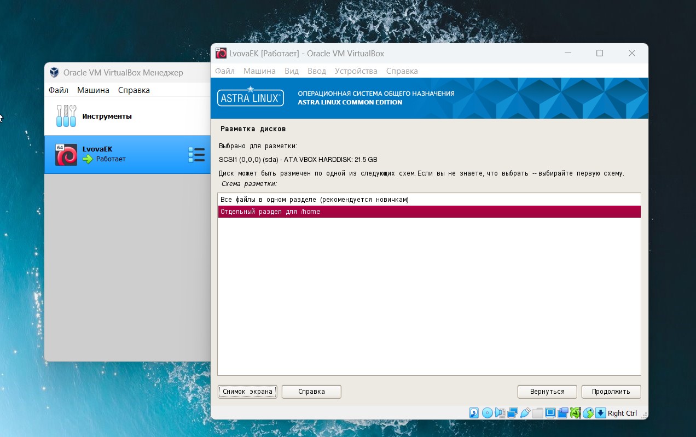
Task: Maximize the LvovaEK VM window
Action: pyautogui.click(x=600, y=53)
